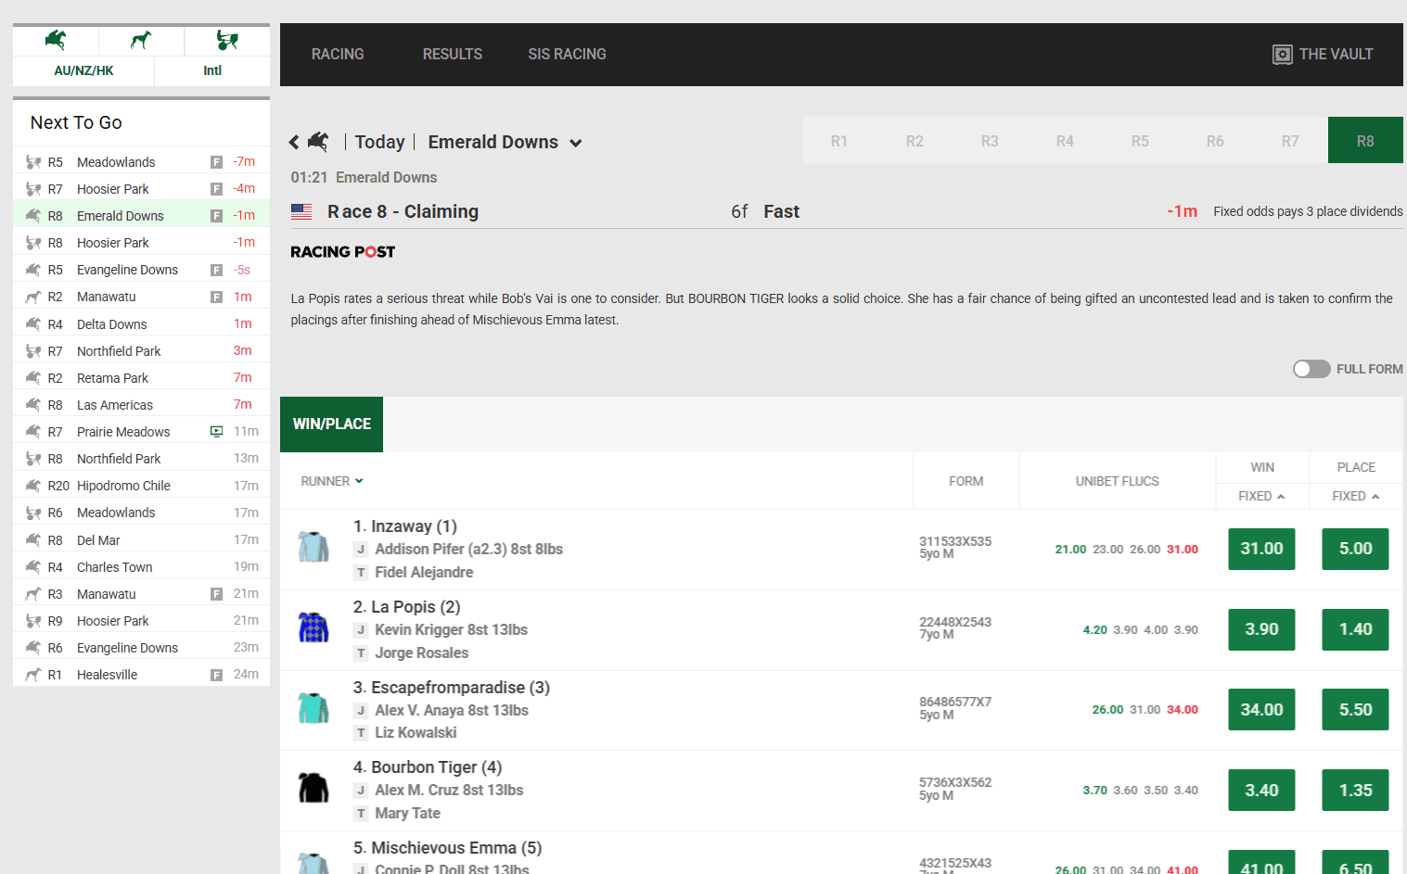Click the jockey J badge for Addison Pifer

pyautogui.click(x=361, y=550)
